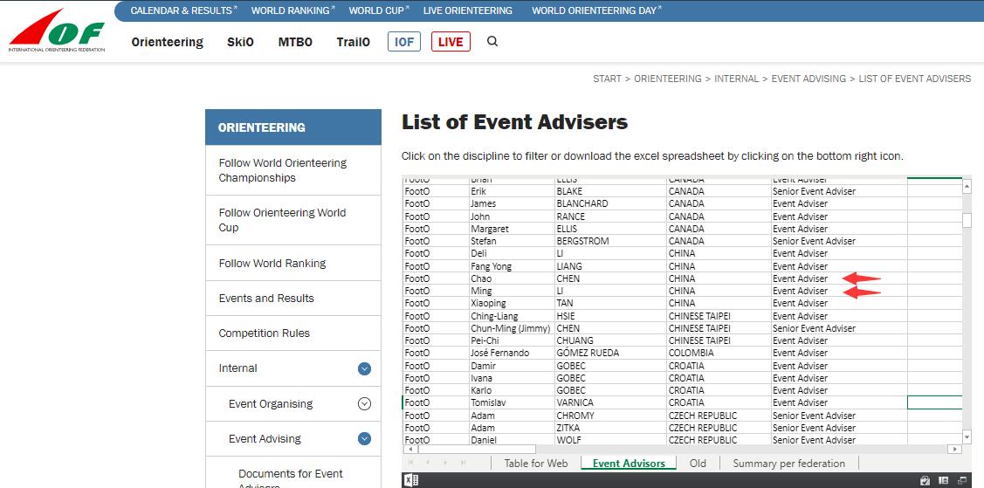Expand the Event Organising submenu

pos(364,404)
